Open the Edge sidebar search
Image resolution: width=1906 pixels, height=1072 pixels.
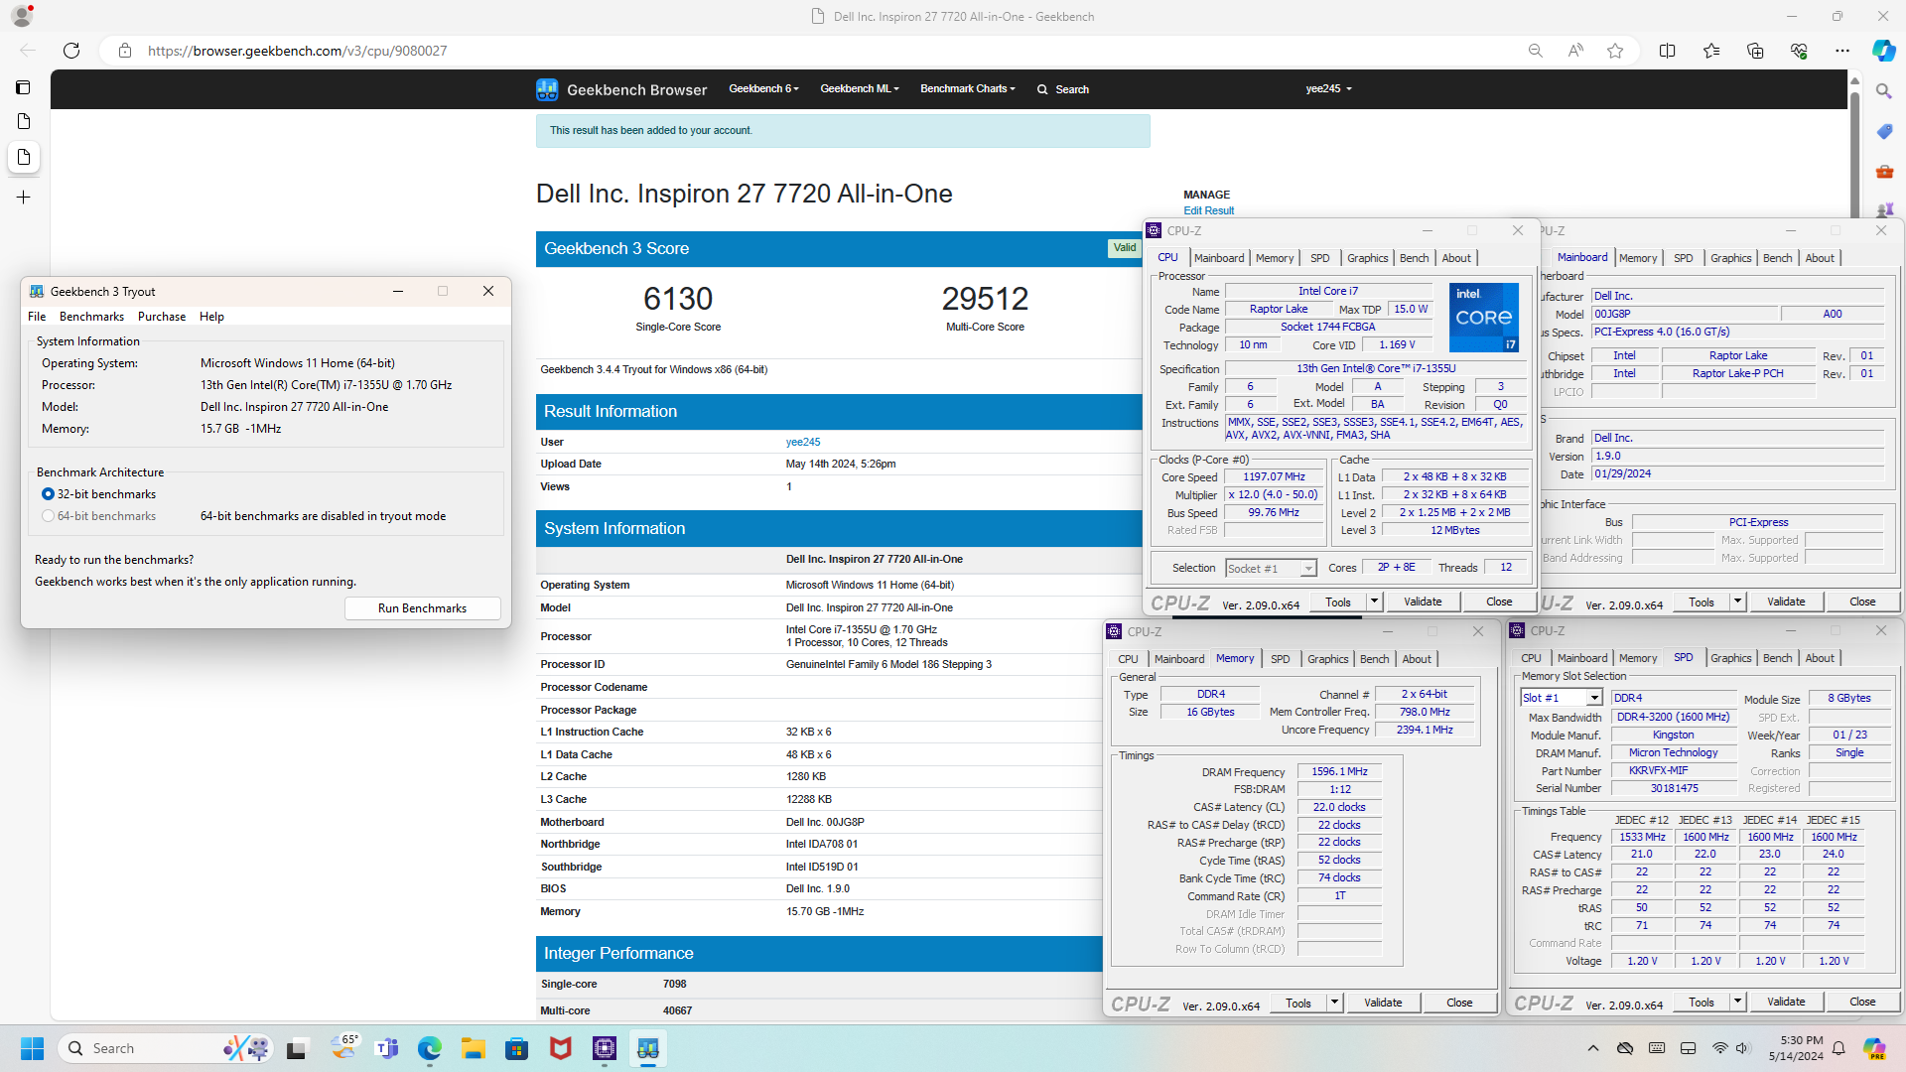click(x=1884, y=91)
